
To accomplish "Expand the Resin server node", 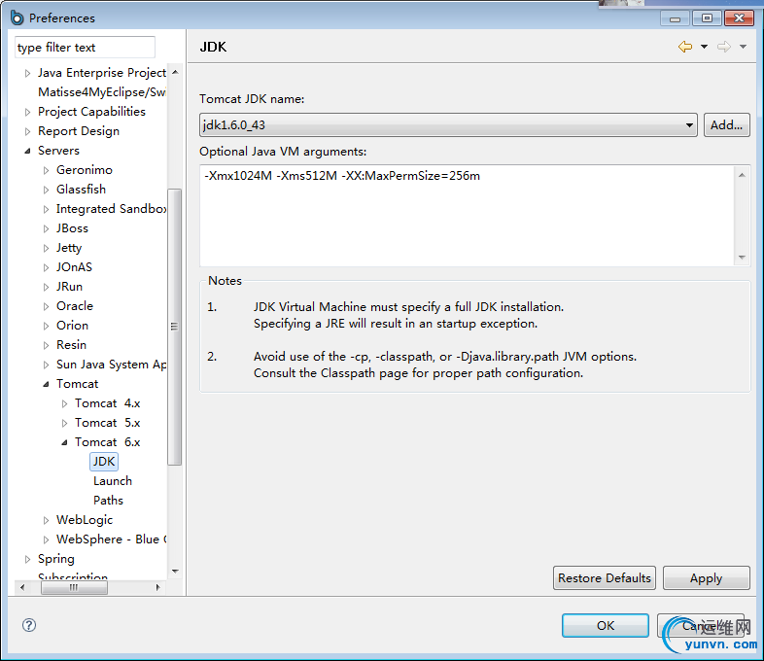I will (47, 345).
